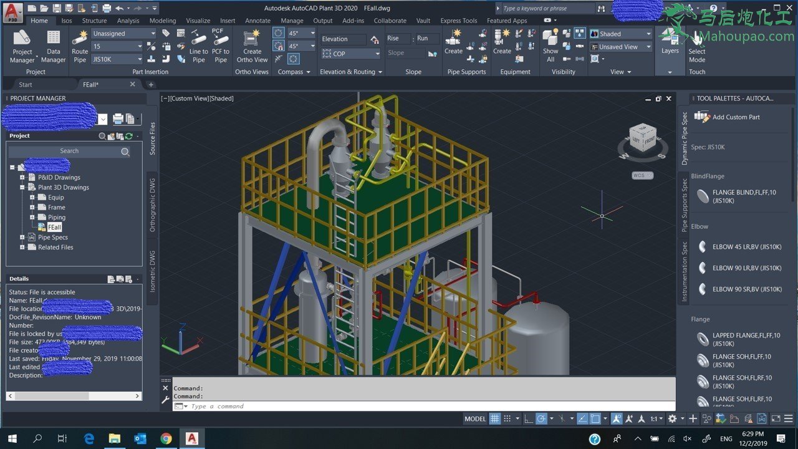Viewport: 798px width, 449px height.
Task: Open the Unsaved View dropdown
Action: (x=621, y=47)
